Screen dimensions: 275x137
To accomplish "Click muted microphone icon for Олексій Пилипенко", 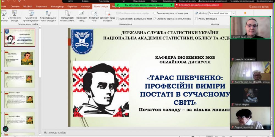I will [233, 59].
